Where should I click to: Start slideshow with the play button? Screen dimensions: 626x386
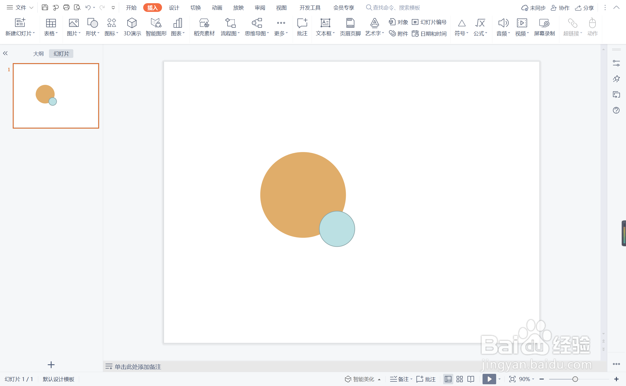point(489,379)
